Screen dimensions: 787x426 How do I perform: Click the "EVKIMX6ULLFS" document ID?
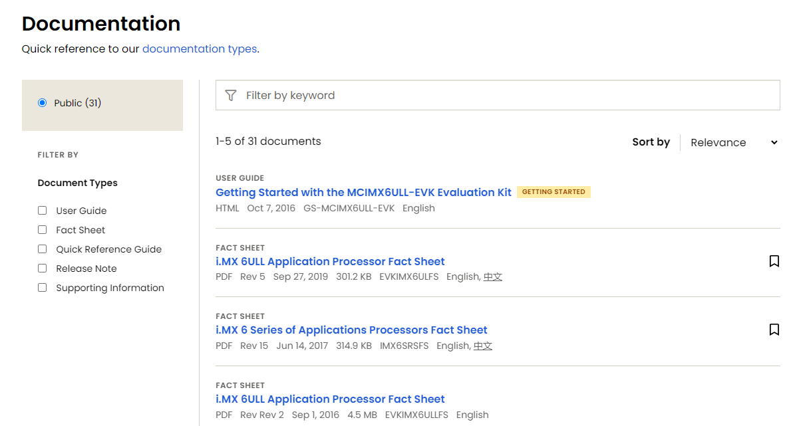(416, 415)
